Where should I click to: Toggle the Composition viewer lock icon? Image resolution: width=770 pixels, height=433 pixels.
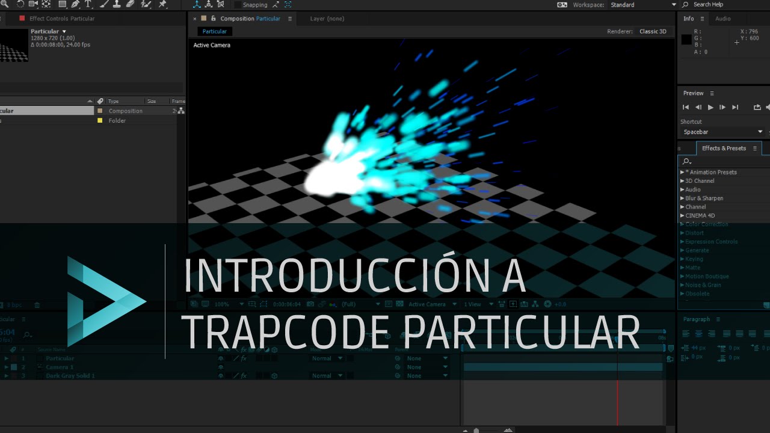[214, 19]
